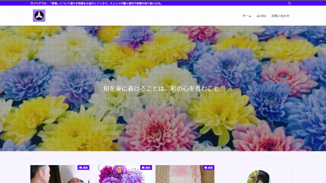Click folder icon on purple flower post tag
This screenshot has height=183, width=326.
143,168
